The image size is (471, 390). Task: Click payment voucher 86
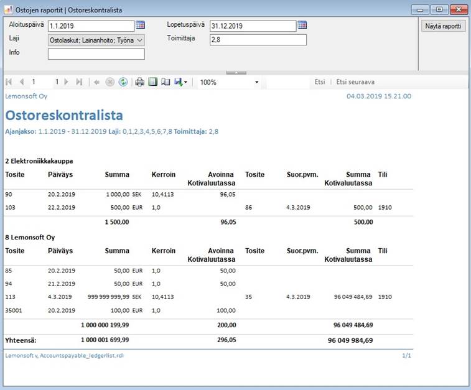tap(248, 207)
